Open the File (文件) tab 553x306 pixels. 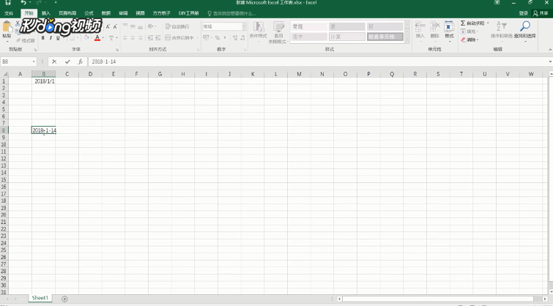9,13
